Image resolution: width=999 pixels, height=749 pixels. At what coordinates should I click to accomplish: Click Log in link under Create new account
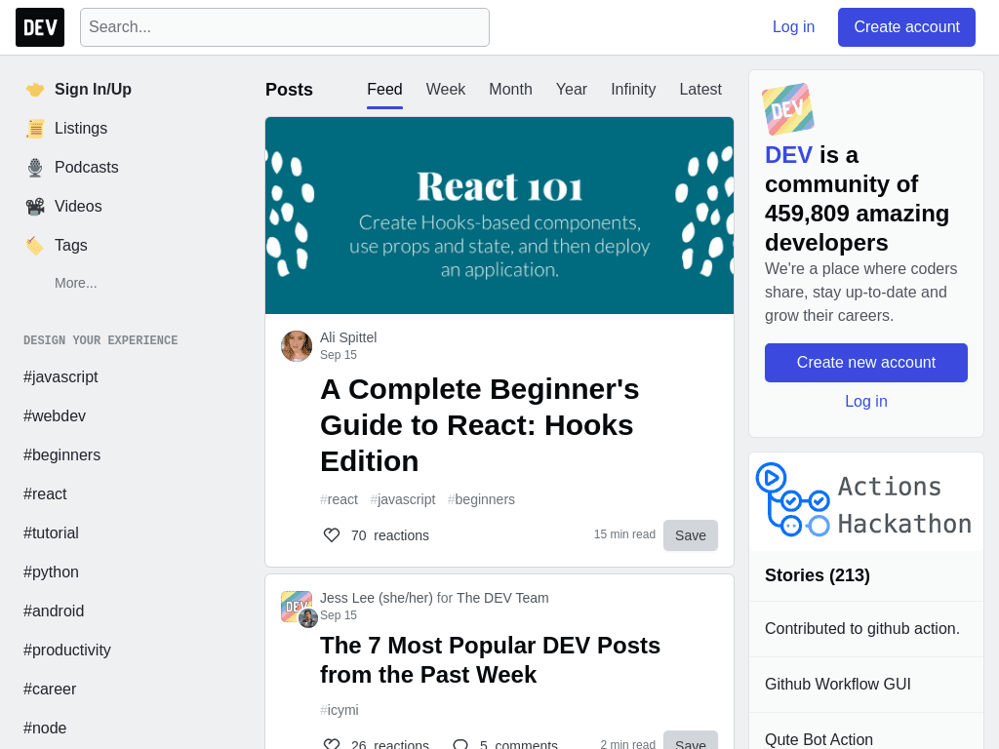(866, 401)
